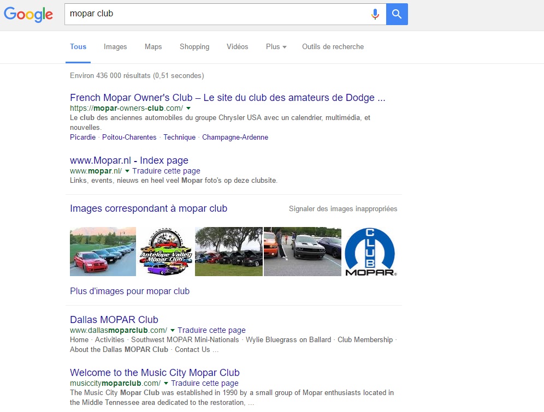Click Traduire cette page for Mopar.nl
Screen dimensions: 544x412
[166, 171]
